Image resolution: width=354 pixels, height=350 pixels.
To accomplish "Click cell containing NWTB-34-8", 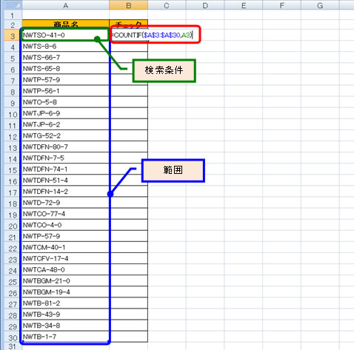I will coord(65,326).
